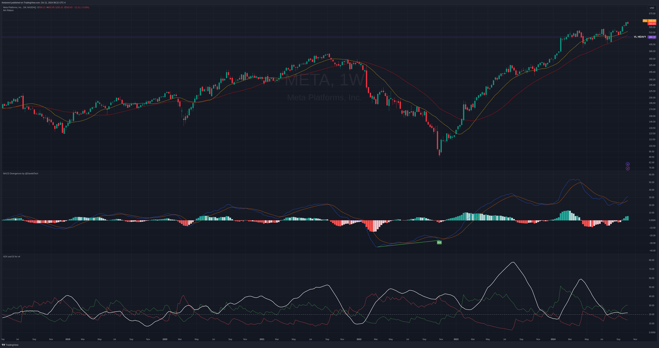Click the green Bull divergence label
659x348 pixels.
point(439,242)
